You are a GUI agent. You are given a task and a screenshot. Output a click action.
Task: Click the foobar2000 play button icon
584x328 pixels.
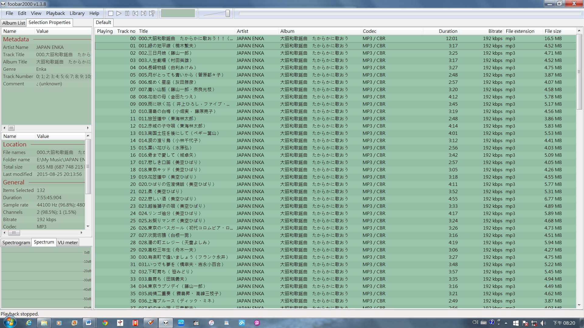pos(119,14)
